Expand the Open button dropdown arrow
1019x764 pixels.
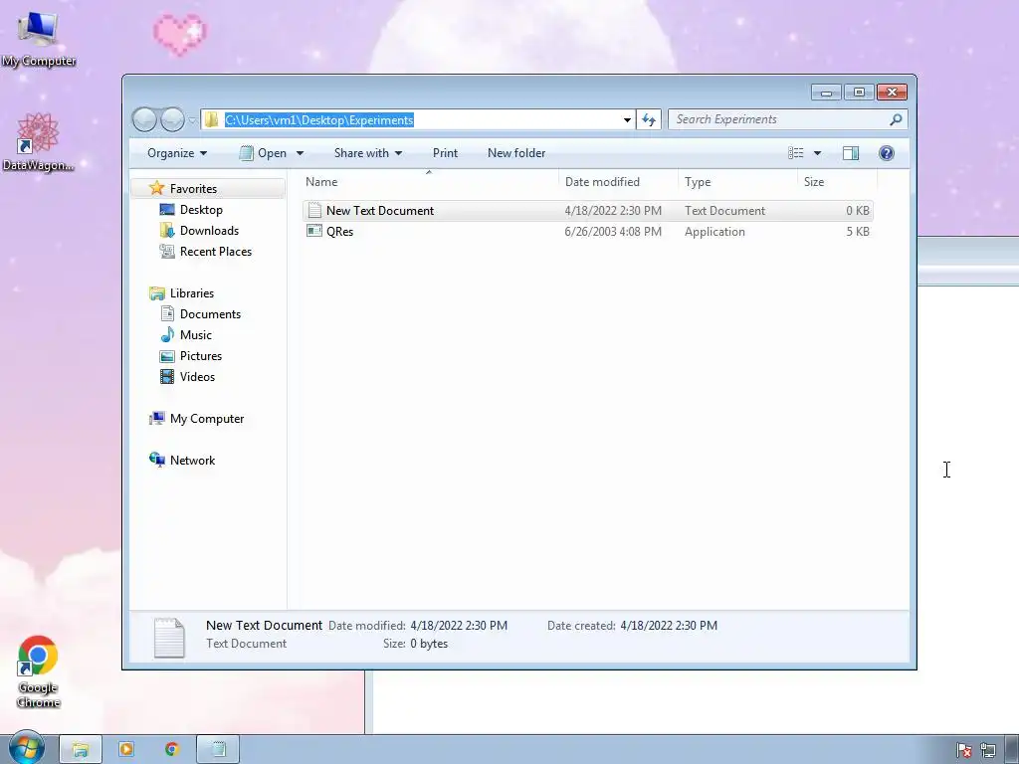(300, 153)
